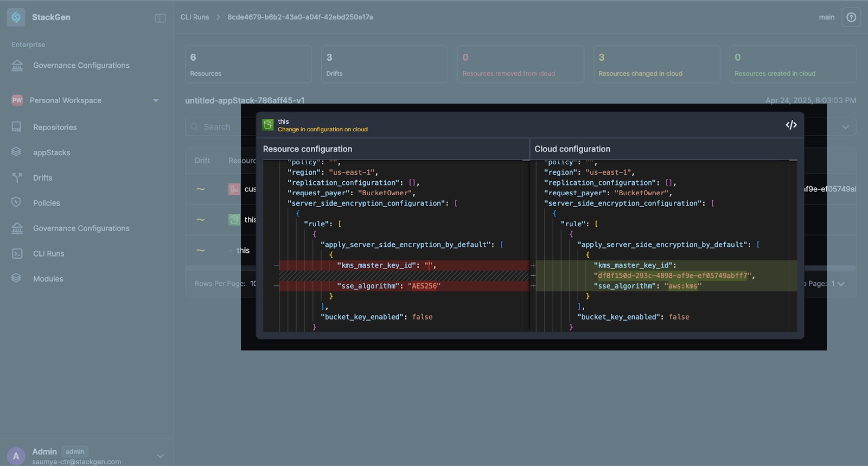
Task: Click the appStacks layers icon
Action: (17, 152)
